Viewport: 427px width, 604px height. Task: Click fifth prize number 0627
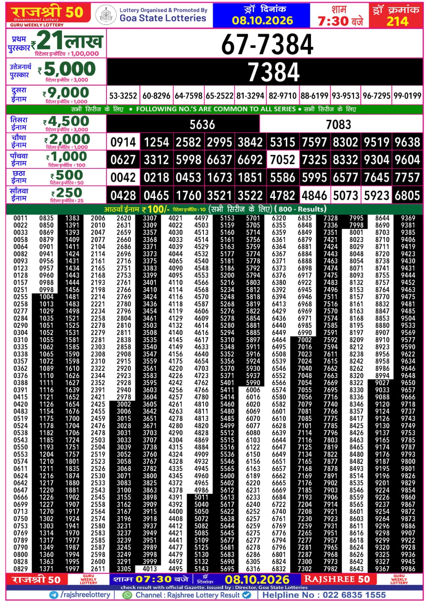point(123,160)
